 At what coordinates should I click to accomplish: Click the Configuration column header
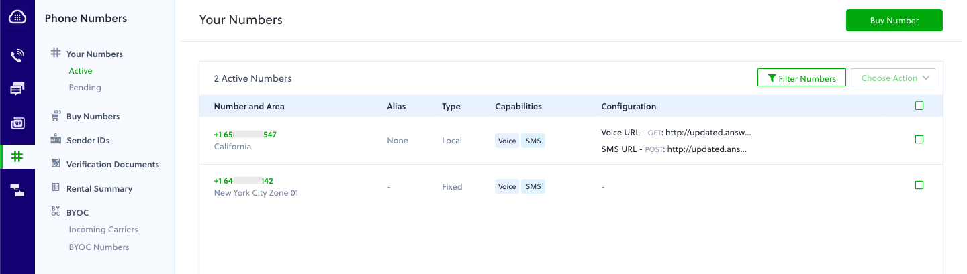[x=629, y=107]
